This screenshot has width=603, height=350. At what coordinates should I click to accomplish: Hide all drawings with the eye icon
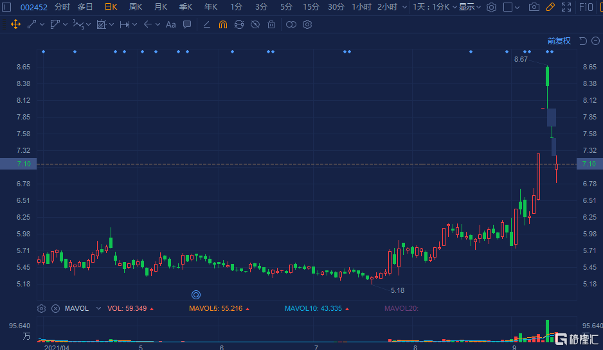pyautogui.click(x=255, y=24)
